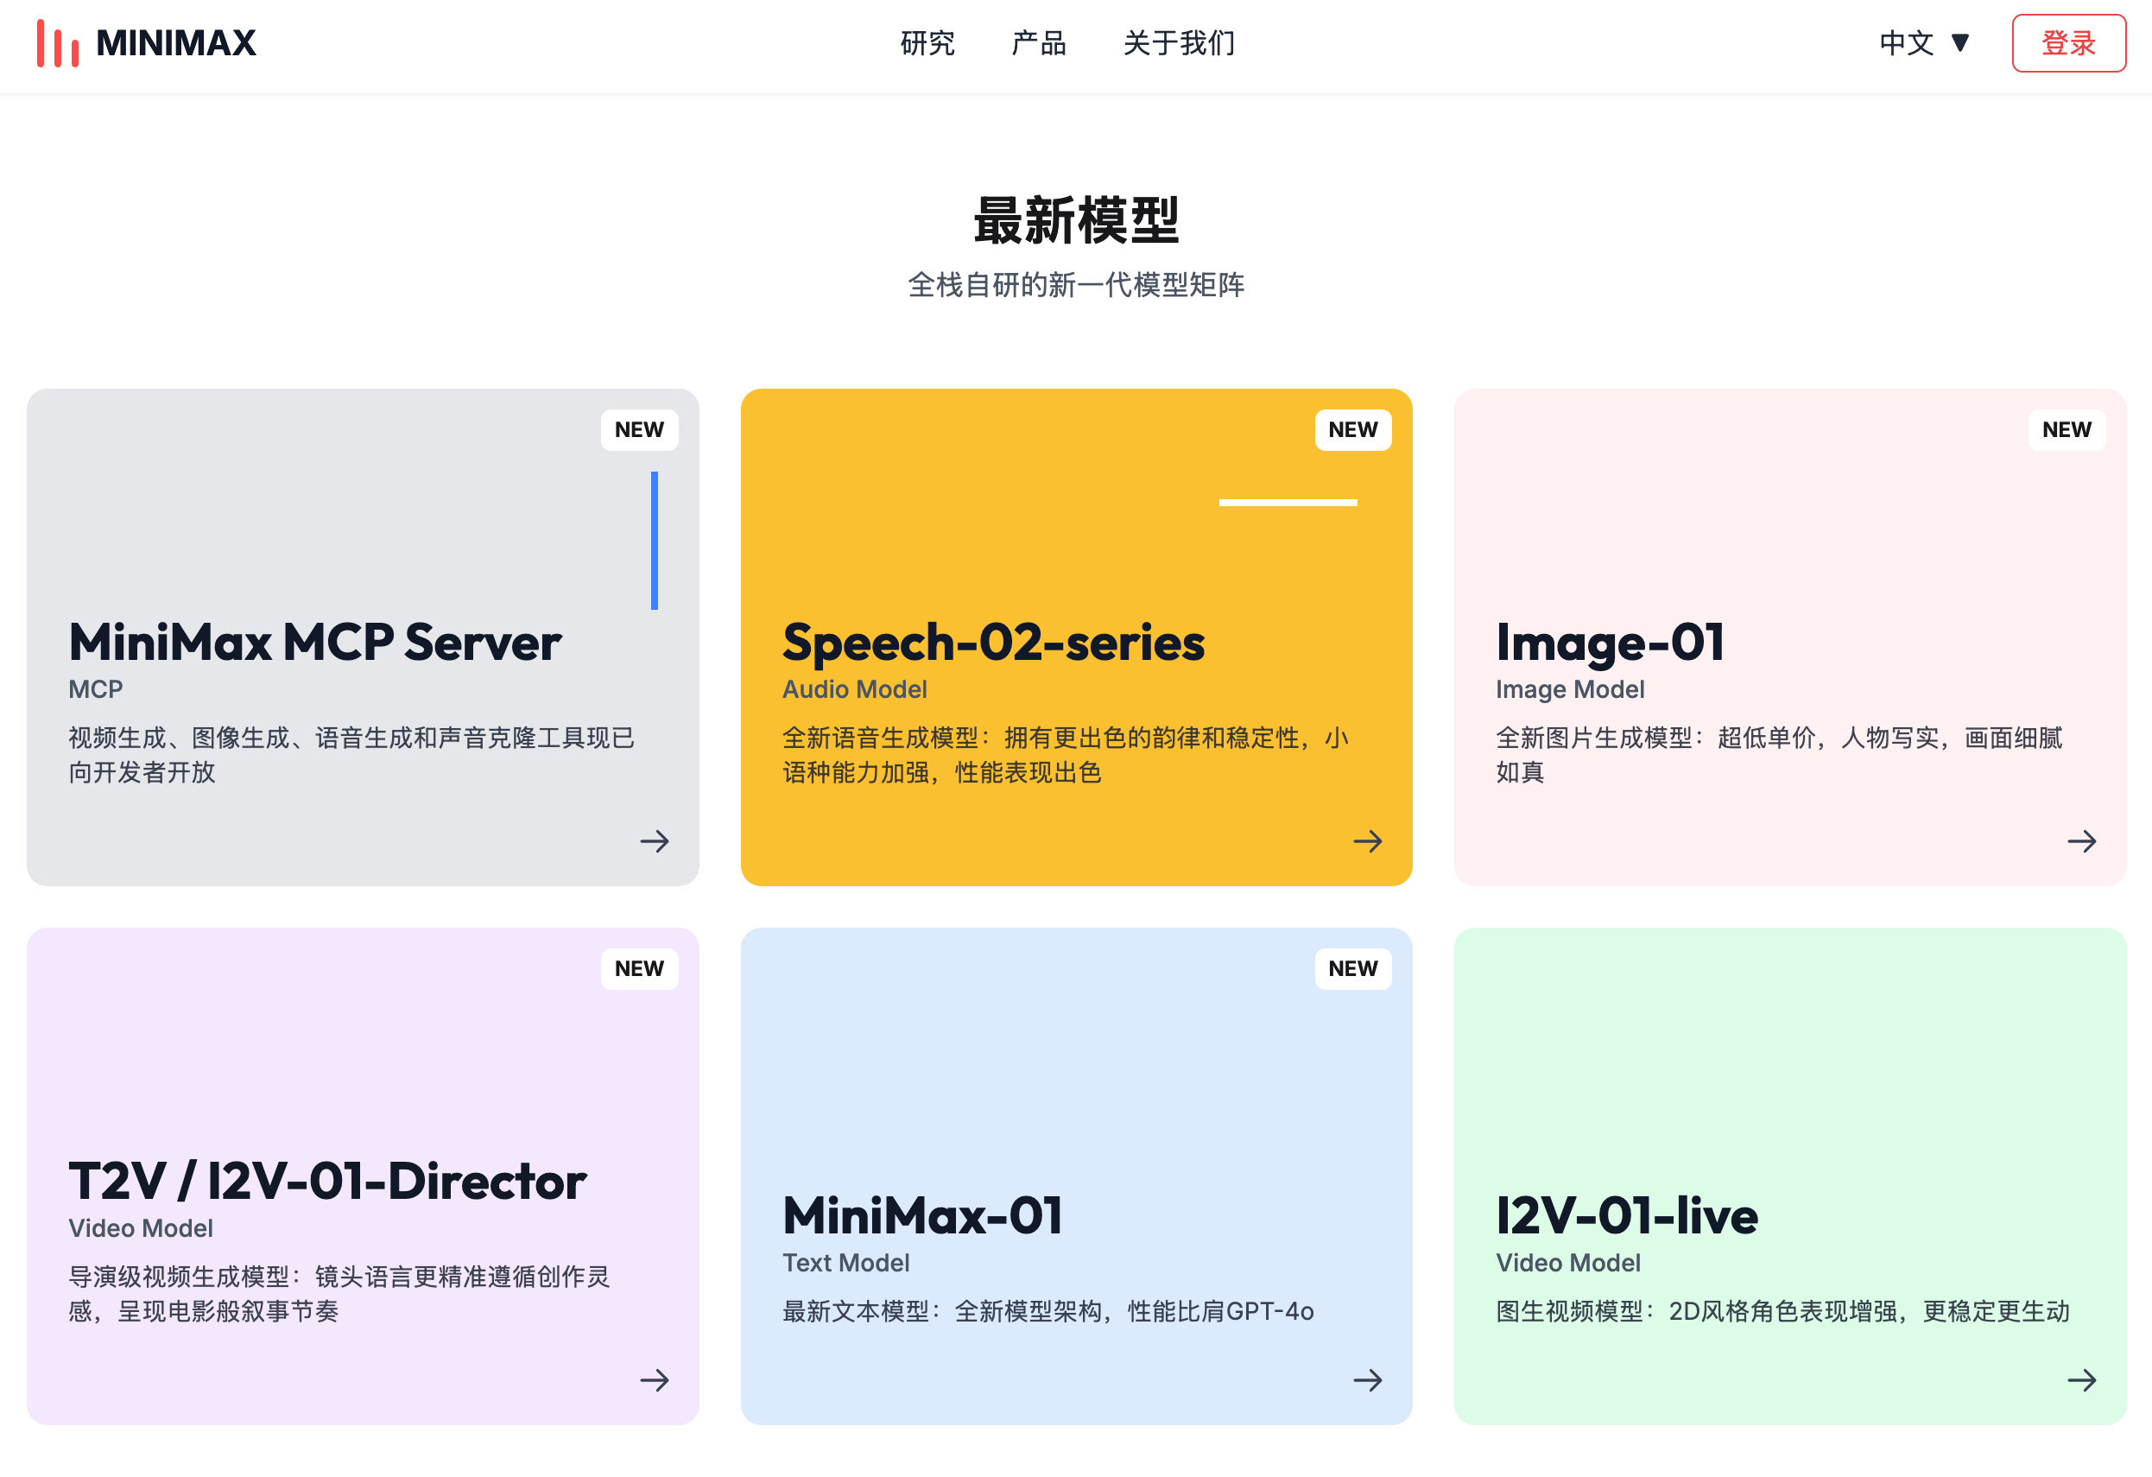Open the MiniMax MCP Server title link
Screen dimensions: 2152x1477
pos(315,642)
